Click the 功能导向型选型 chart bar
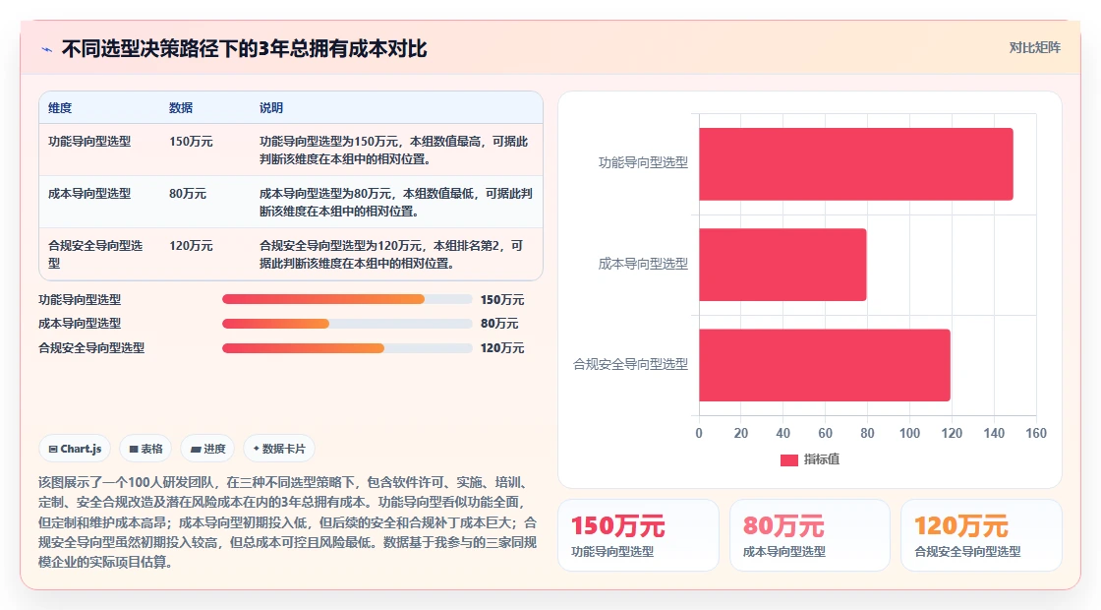This screenshot has height=610, width=1101. tap(856, 163)
